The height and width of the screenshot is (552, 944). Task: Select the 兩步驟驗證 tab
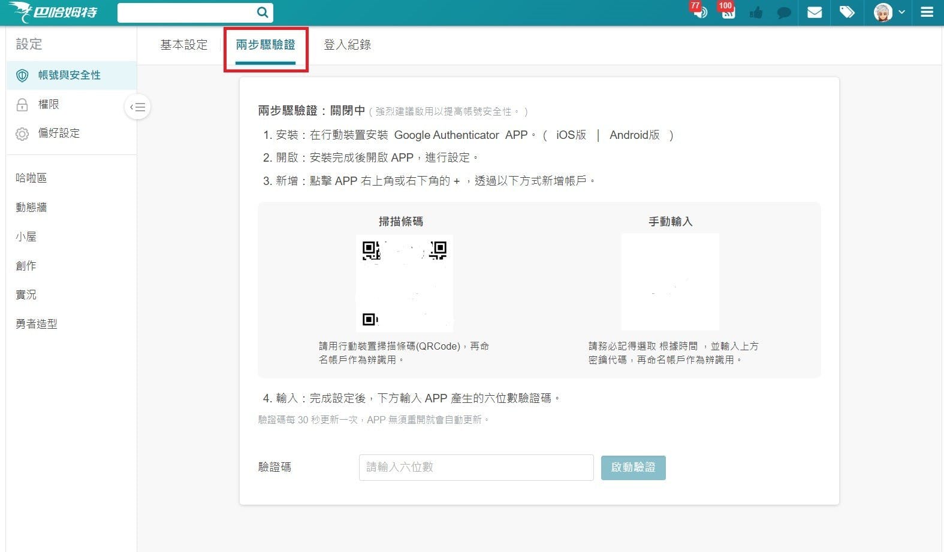266,45
